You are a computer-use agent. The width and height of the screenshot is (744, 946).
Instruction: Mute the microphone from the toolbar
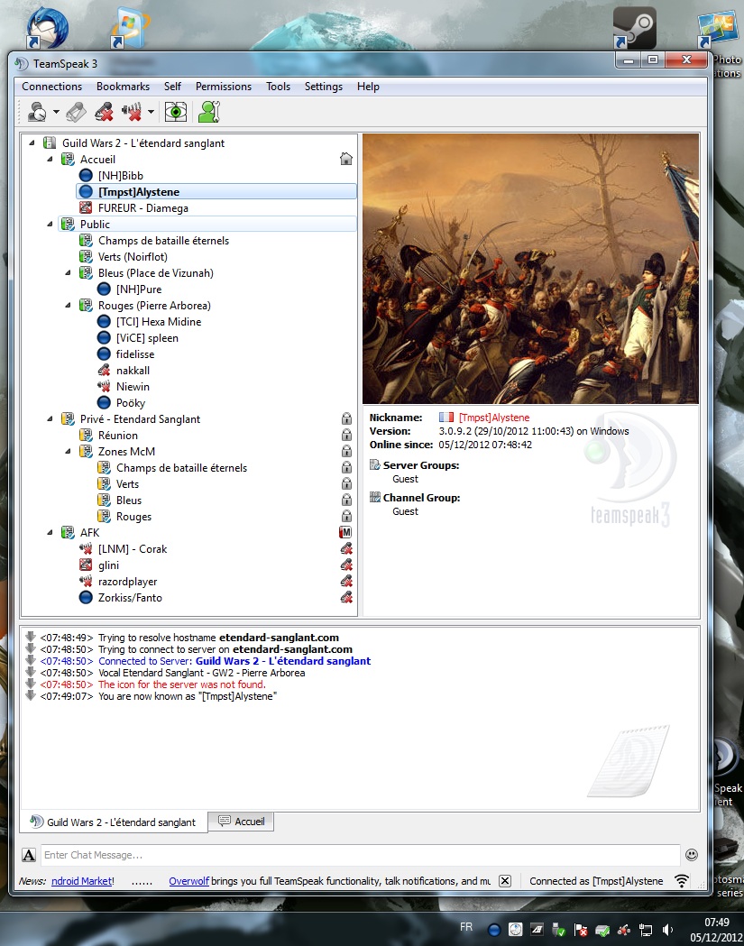click(x=104, y=112)
